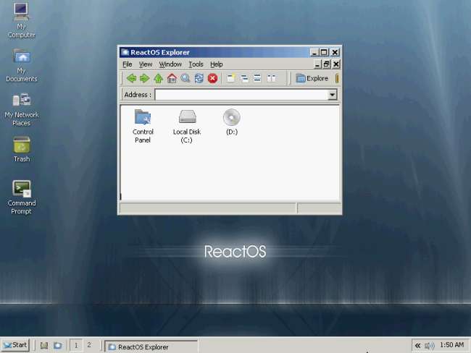Click the ReactOS Explorer title bar icon

pos(125,53)
